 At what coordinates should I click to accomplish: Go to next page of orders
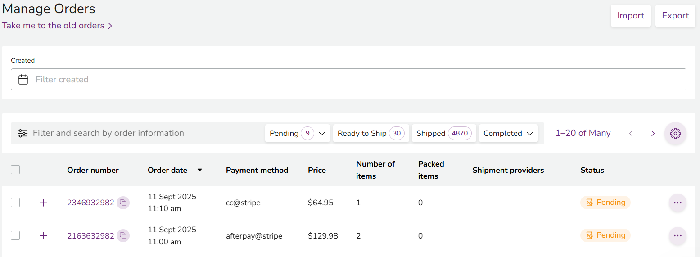[652, 133]
